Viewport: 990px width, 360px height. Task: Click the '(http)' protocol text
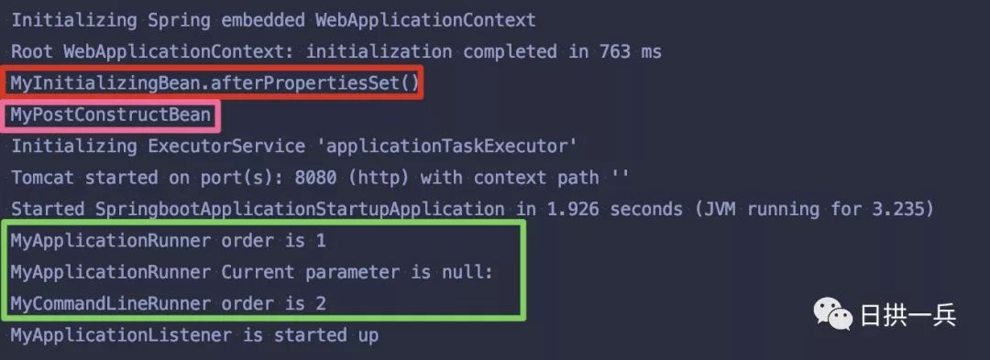(378, 177)
